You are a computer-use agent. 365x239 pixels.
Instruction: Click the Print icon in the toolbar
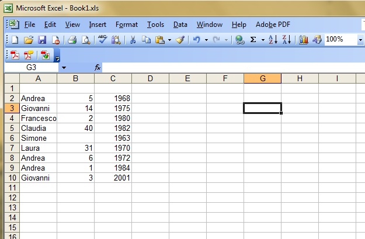click(x=72, y=40)
